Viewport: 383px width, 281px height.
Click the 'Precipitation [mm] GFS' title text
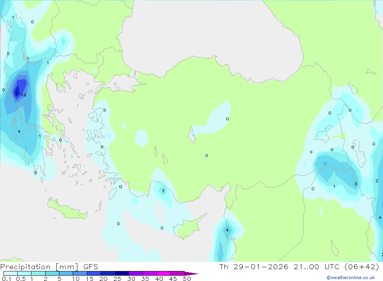pos(49,267)
